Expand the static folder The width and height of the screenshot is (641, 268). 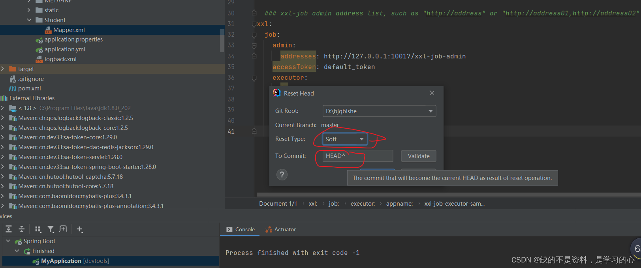pyautogui.click(x=29, y=10)
